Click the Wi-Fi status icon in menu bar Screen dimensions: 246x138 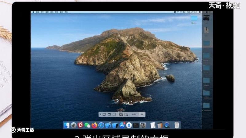178,12
